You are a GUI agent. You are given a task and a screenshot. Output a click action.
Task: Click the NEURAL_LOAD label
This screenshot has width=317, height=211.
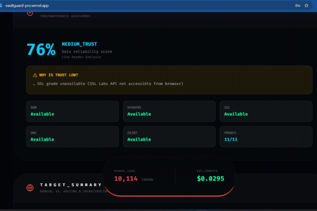point(124,171)
